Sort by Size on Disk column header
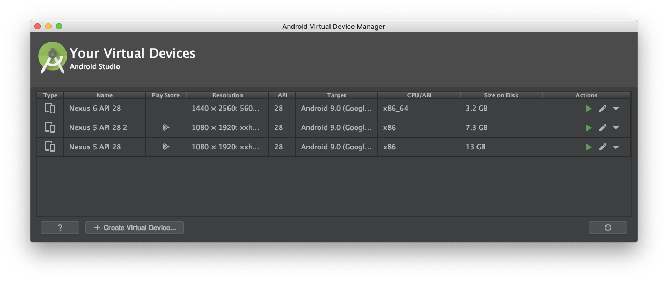The image size is (668, 282). pyautogui.click(x=501, y=95)
